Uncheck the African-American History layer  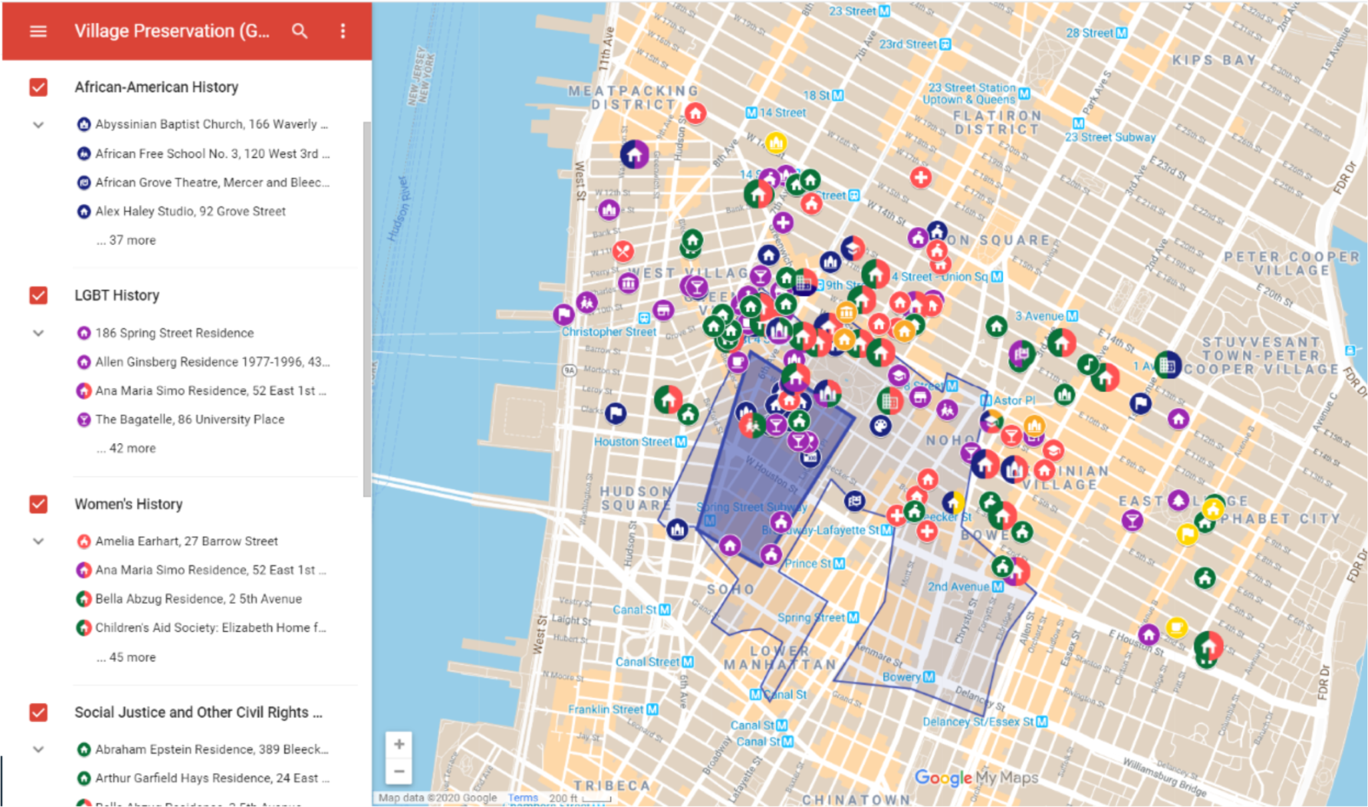[39, 88]
